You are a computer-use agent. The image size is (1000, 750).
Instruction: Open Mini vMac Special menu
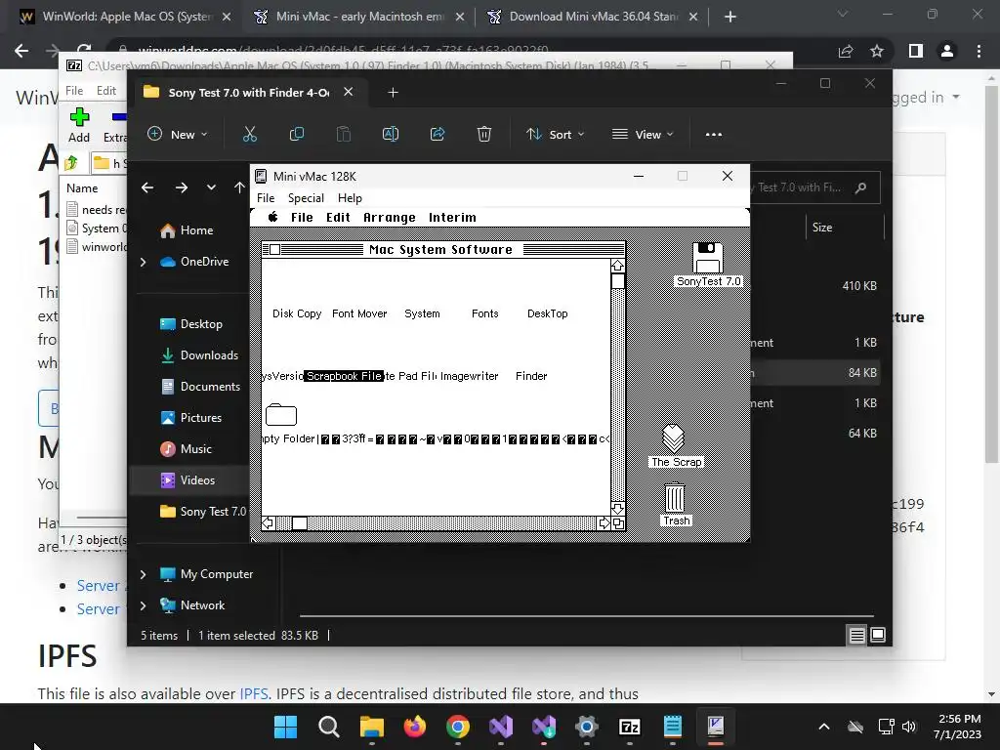[x=306, y=197]
